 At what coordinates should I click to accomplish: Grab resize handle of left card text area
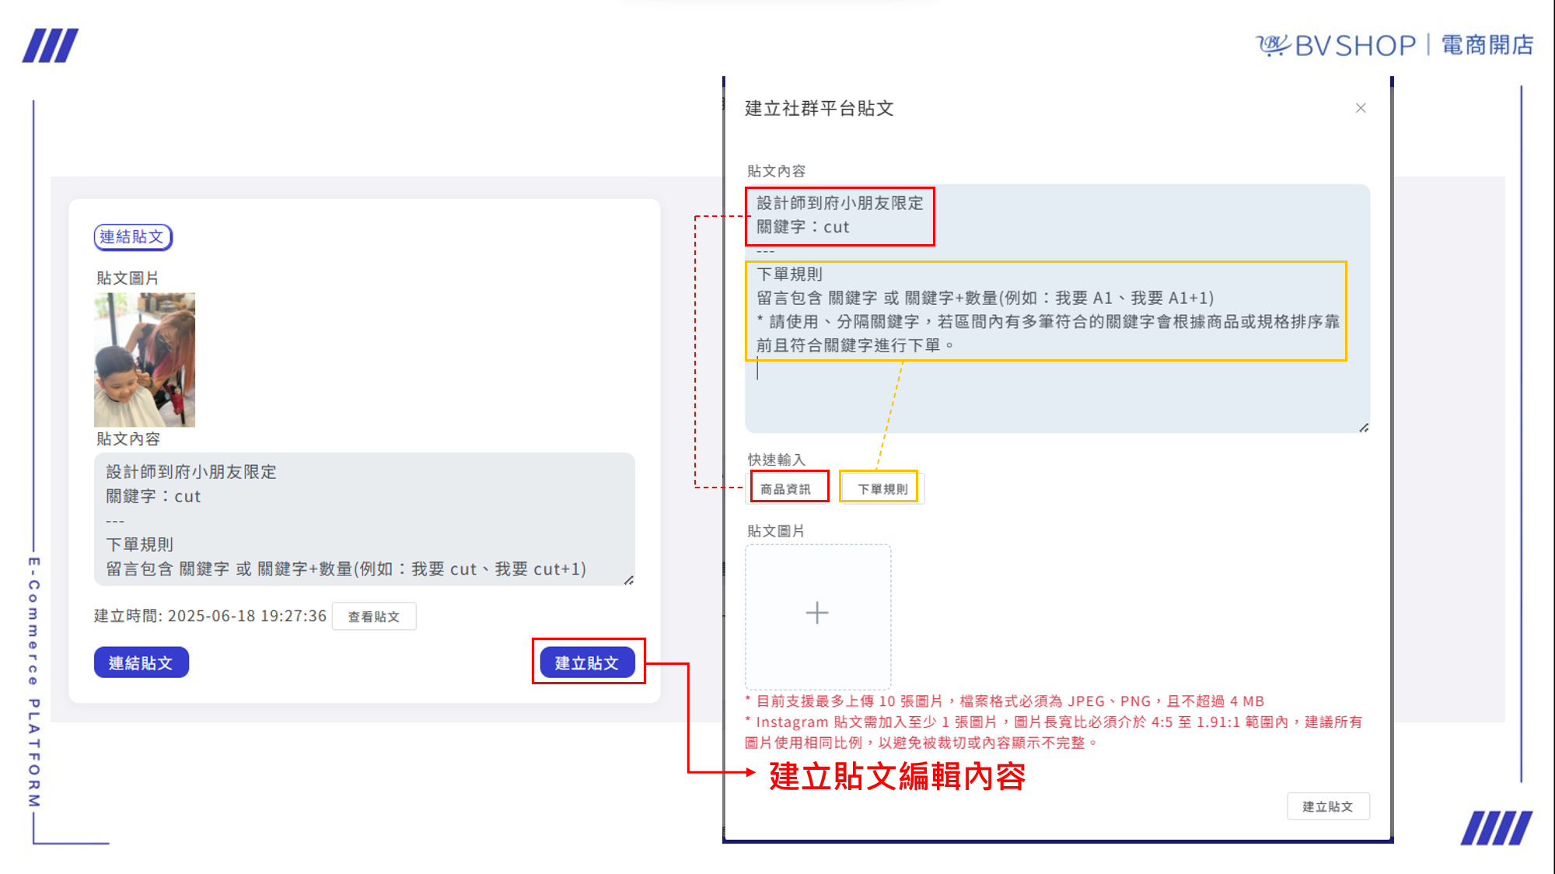629,580
